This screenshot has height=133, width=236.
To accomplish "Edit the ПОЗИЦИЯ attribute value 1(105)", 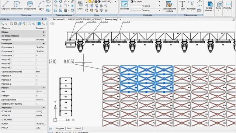I will click(x=41, y=112).
